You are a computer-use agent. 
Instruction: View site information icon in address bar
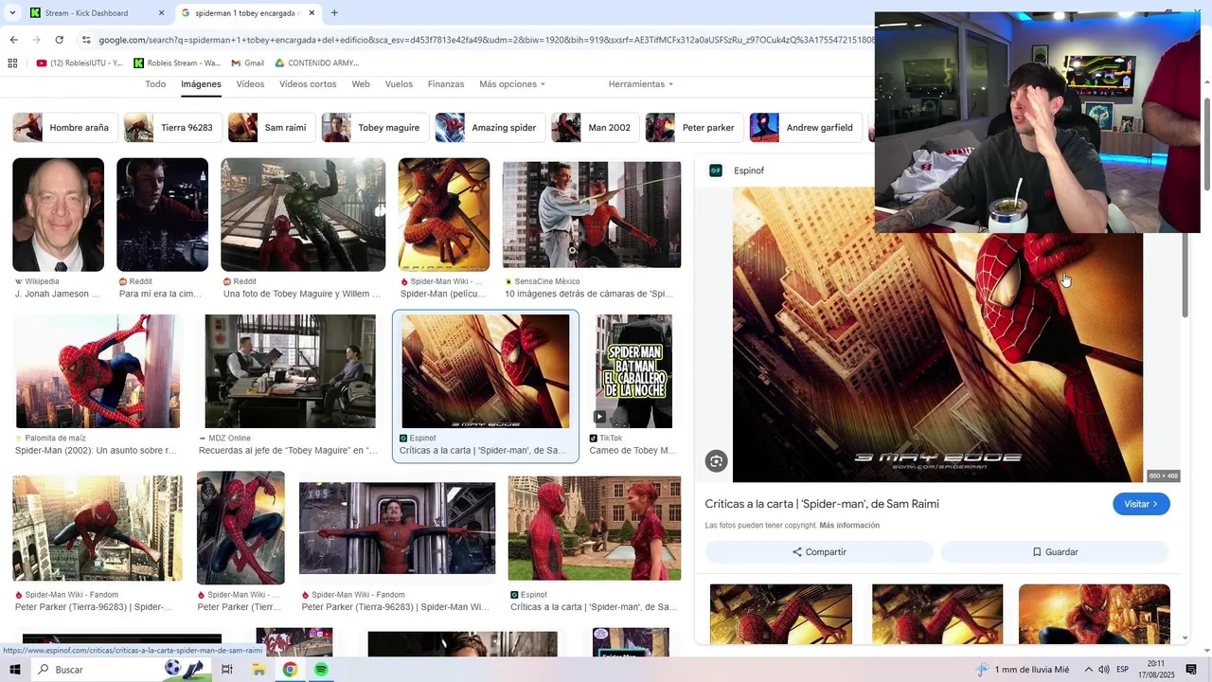[x=86, y=40]
